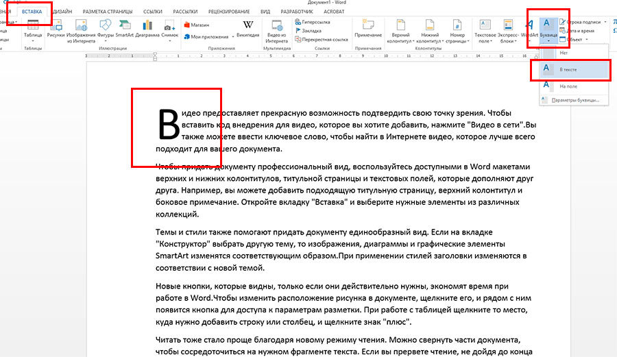Switch to the ВИД tab
617x357 pixels.
[x=265, y=12]
